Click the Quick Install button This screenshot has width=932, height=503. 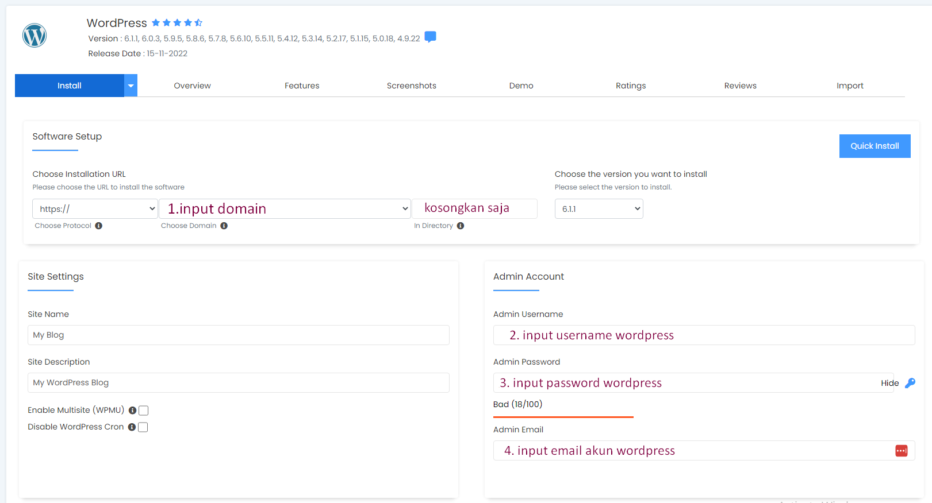[875, 146]
